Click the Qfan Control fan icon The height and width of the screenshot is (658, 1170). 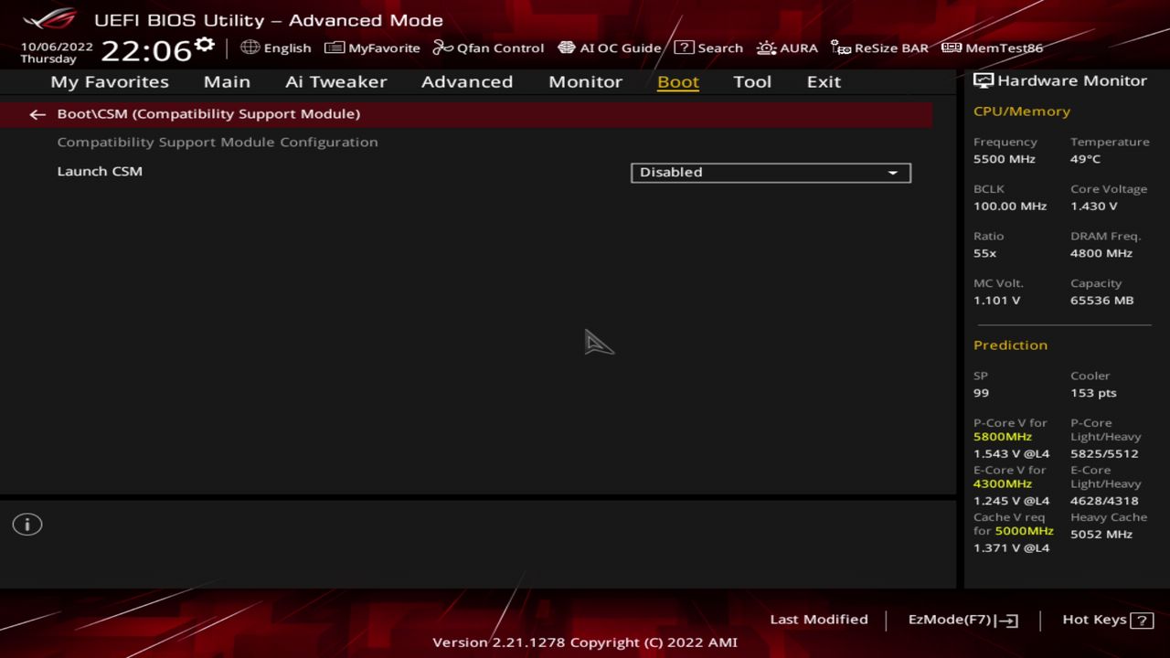pyautogui.click(x=443, y=48)
